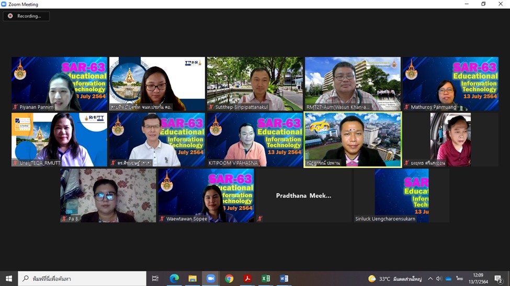Select the yellow-highlighted active speaker tile
510x286 pixels.
353,139
